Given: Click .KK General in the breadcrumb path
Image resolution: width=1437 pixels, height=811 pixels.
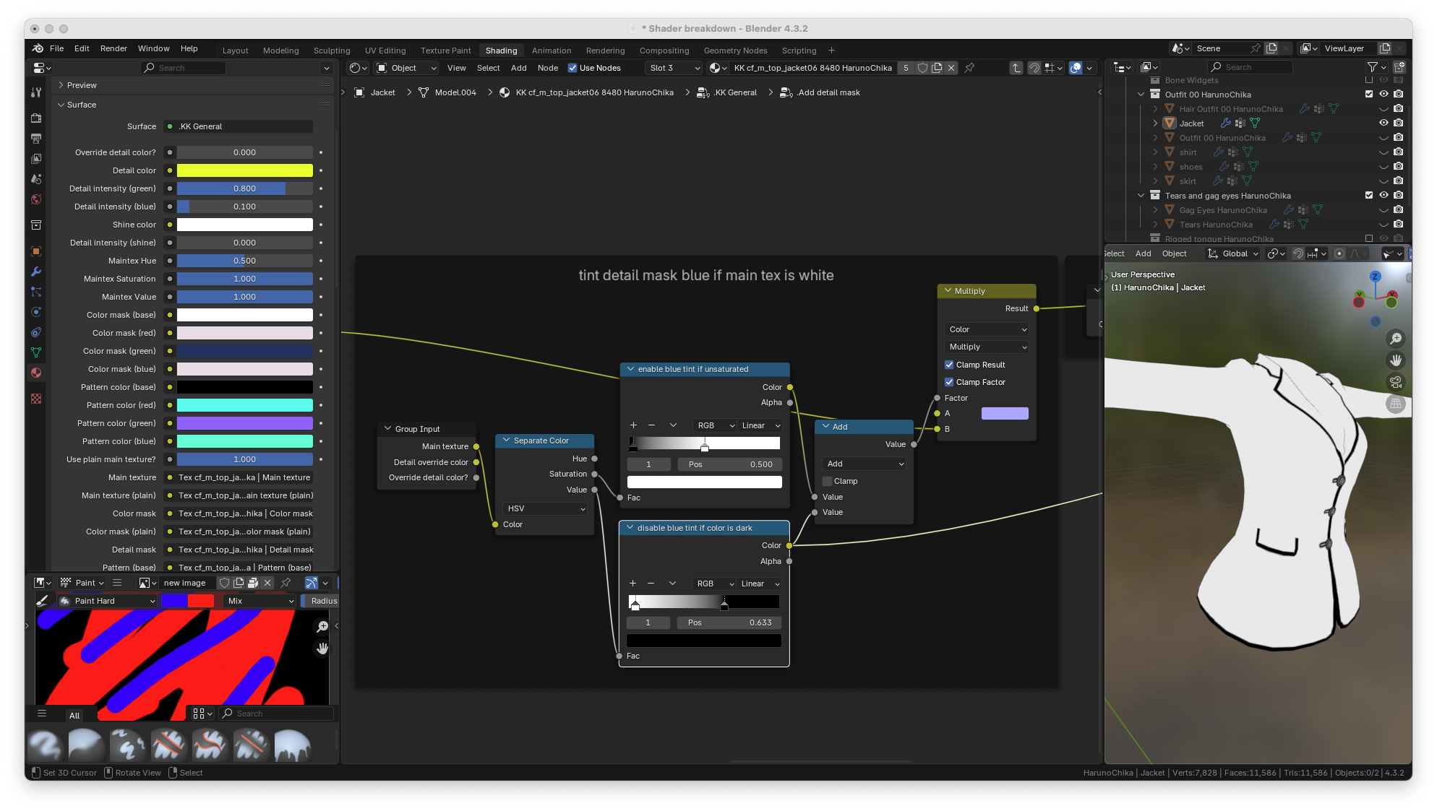Looking at the screenshot, I should pos(734,92).
